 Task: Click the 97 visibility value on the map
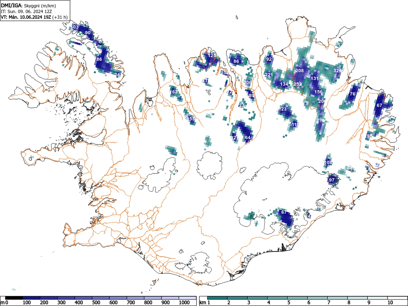331,180
